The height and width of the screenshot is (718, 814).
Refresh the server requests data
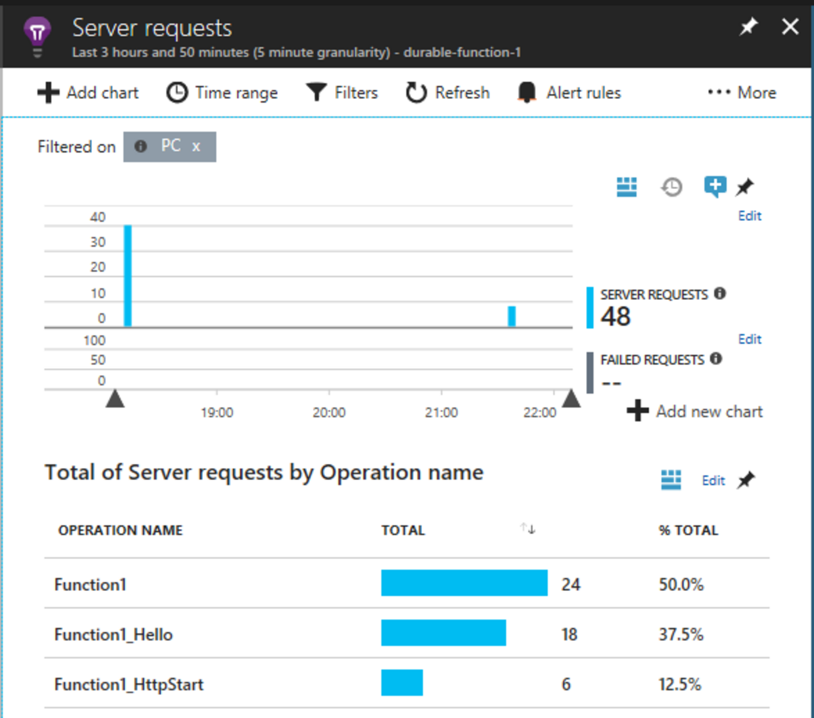coord(447,93)
